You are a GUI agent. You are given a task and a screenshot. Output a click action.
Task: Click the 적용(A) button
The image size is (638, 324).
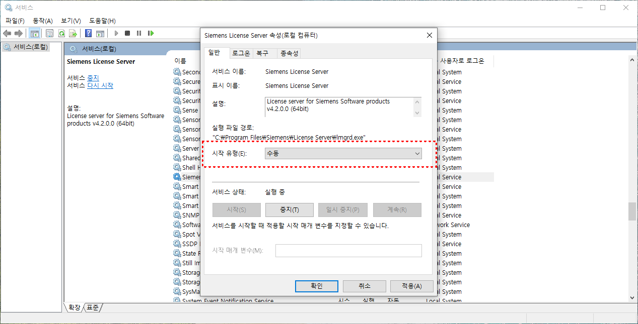tap(411, 286)
